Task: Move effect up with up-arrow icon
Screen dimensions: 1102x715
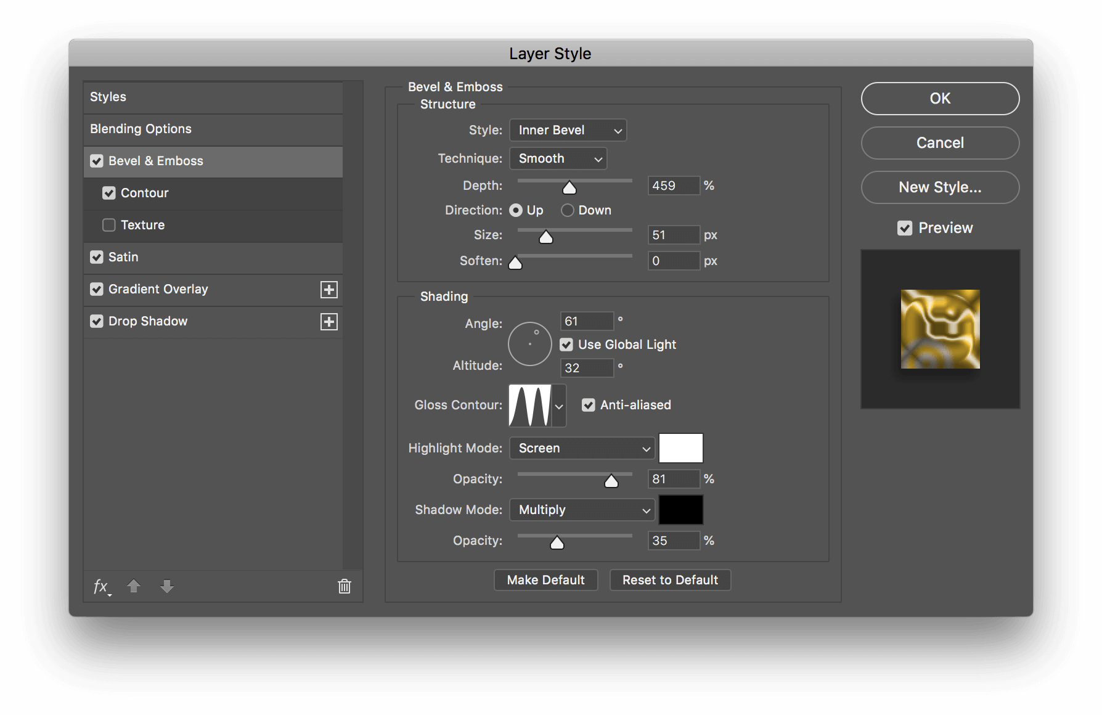Action: 134,586
